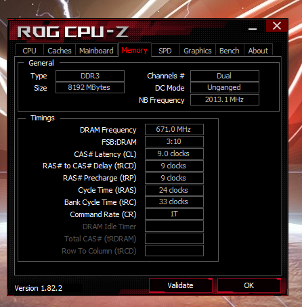
Task: Open the Bench tab
Action: [x=230, y=51]
